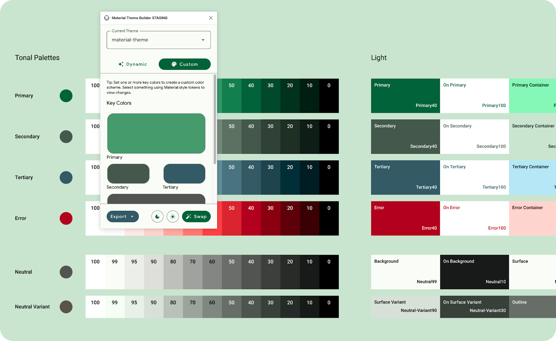Screen dimensions: 556x341
Task: Switch to the Dynamic tab
Action: coord(132,64)
